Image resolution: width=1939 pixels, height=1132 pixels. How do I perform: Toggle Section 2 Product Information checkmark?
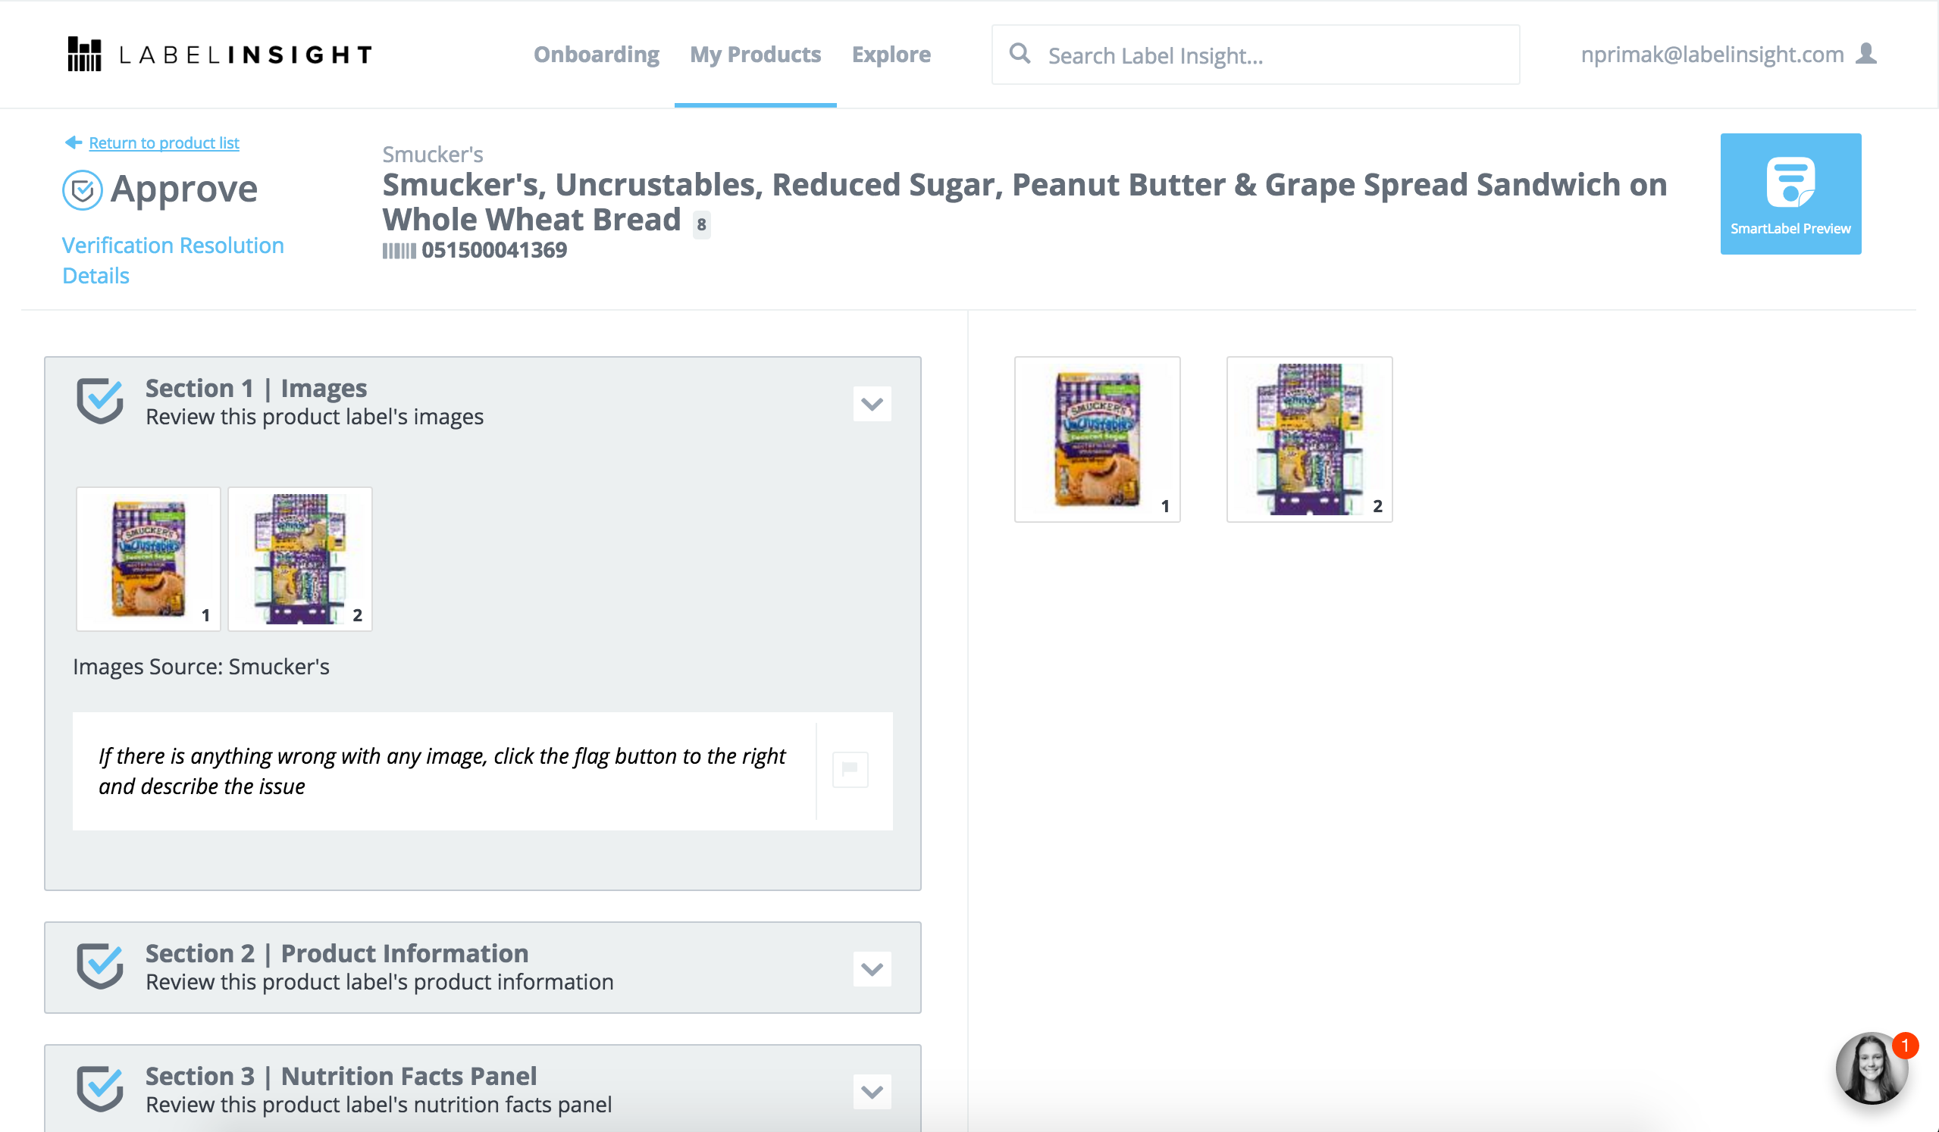(100, 966)
